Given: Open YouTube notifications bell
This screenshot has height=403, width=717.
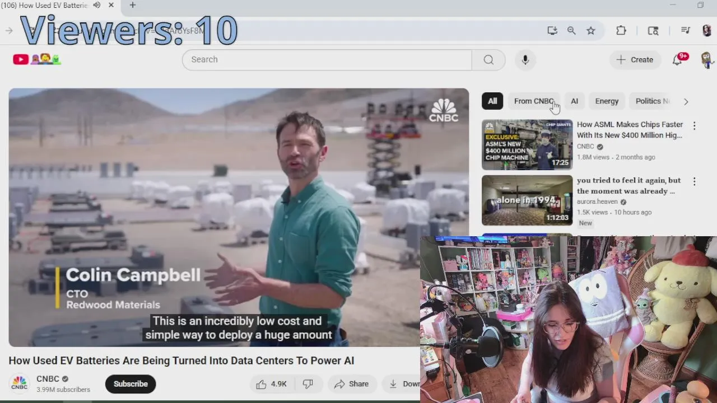Looking at the screenshot, I should point(677,59).
